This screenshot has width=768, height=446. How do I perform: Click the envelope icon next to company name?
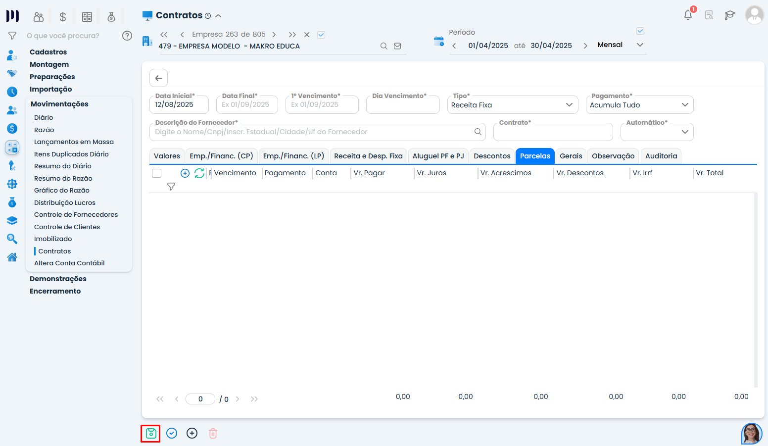(x=397, y=46)
